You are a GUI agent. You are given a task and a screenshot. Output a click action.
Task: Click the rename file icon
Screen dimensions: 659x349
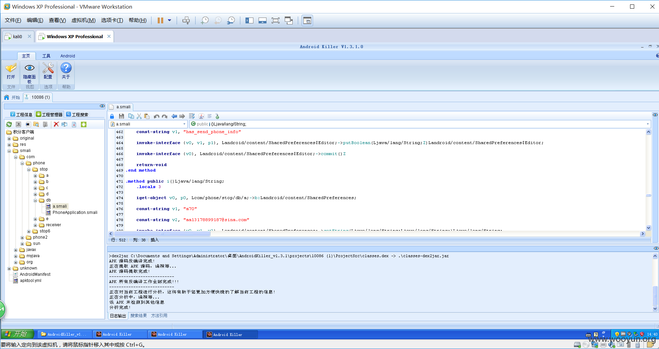[64, 124]
